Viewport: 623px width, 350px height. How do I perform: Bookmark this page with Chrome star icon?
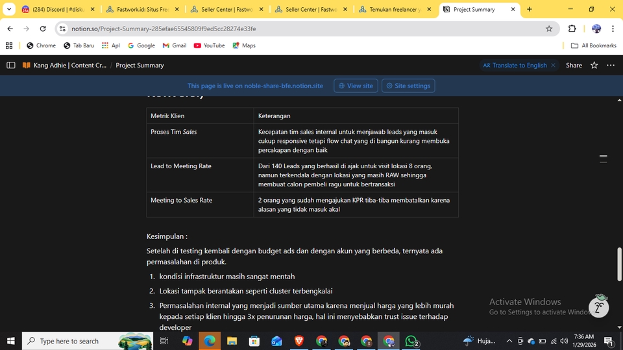[x=549, y=29]
